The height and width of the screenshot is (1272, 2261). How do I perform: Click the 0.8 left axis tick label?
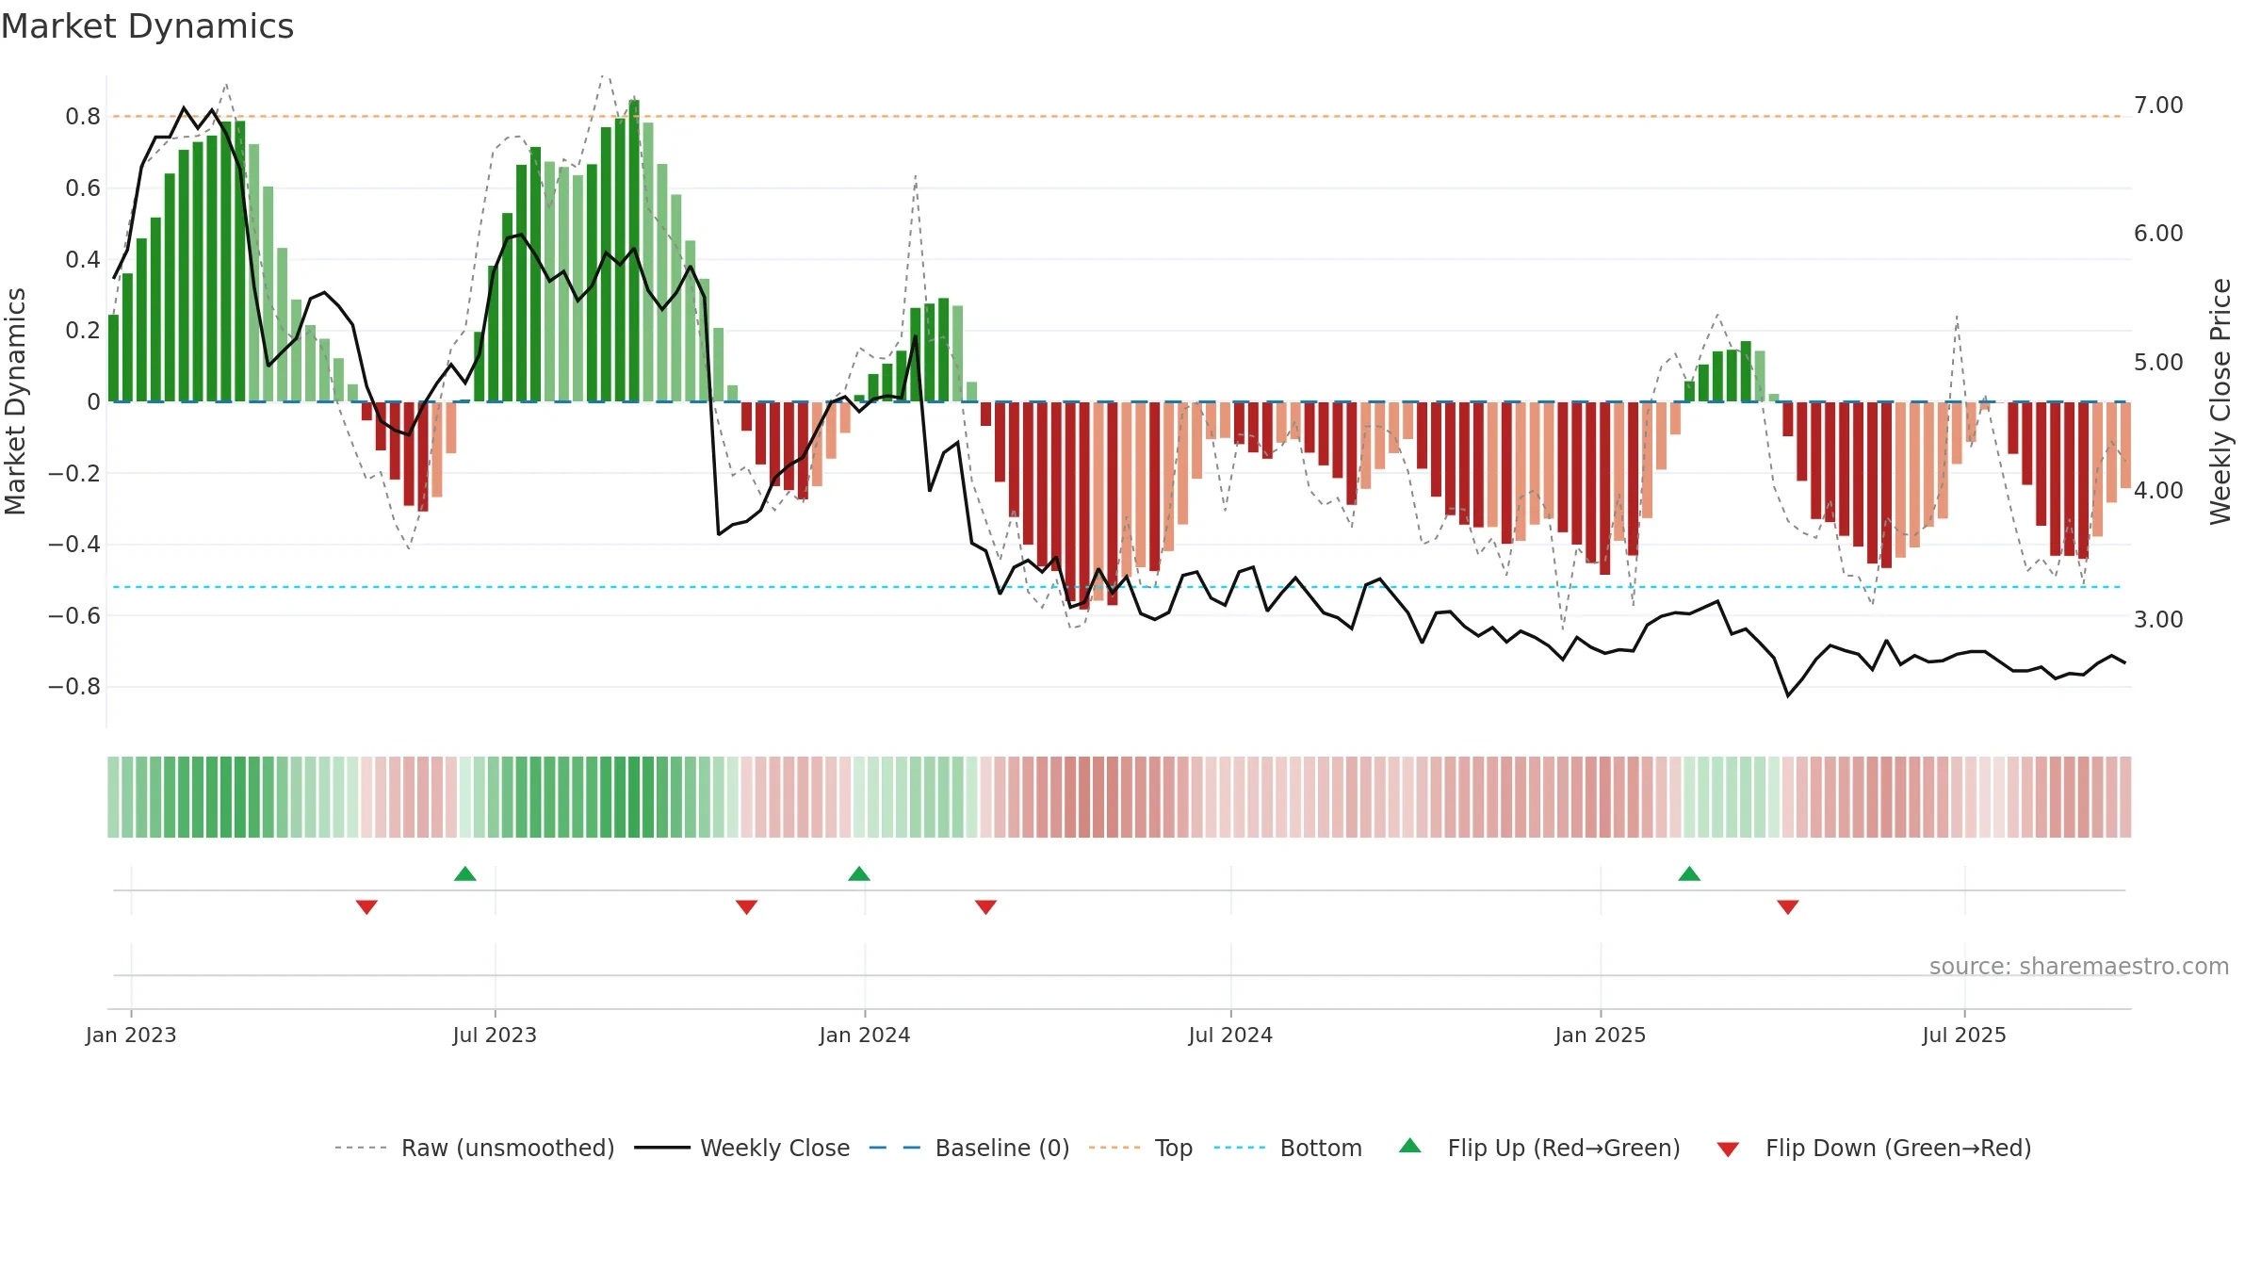coord(83,117)
